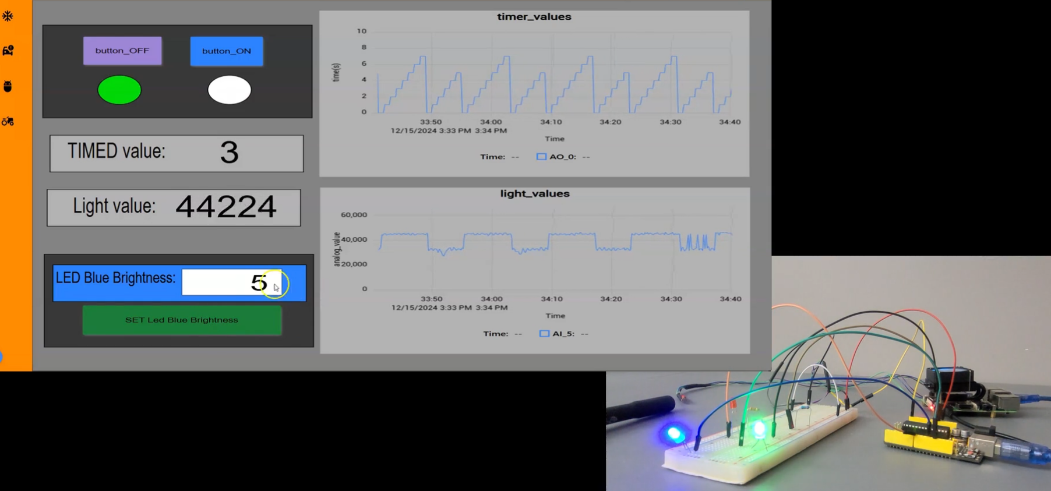Click the button_ON button
The image size is (1051, 491).
coord(227,51)
